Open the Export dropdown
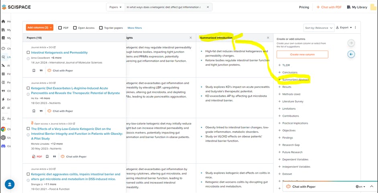The width and height of the screenshot is (378, 193). pos(344,27)
